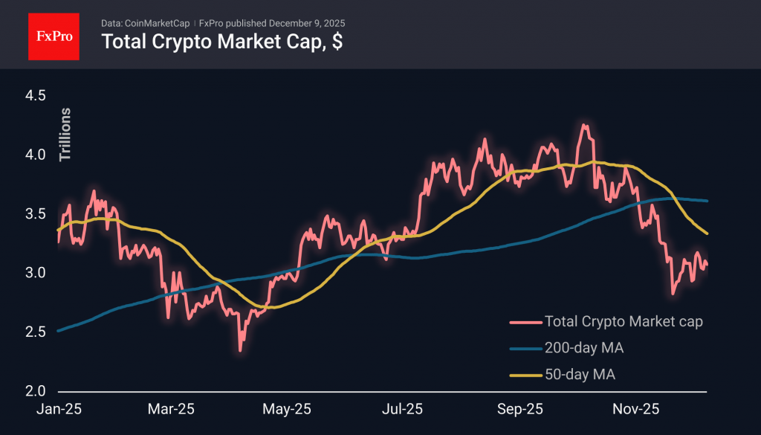Click the Data: CoinMarketCap source text
Screen dimensions: 761x435
pos(146,22)
